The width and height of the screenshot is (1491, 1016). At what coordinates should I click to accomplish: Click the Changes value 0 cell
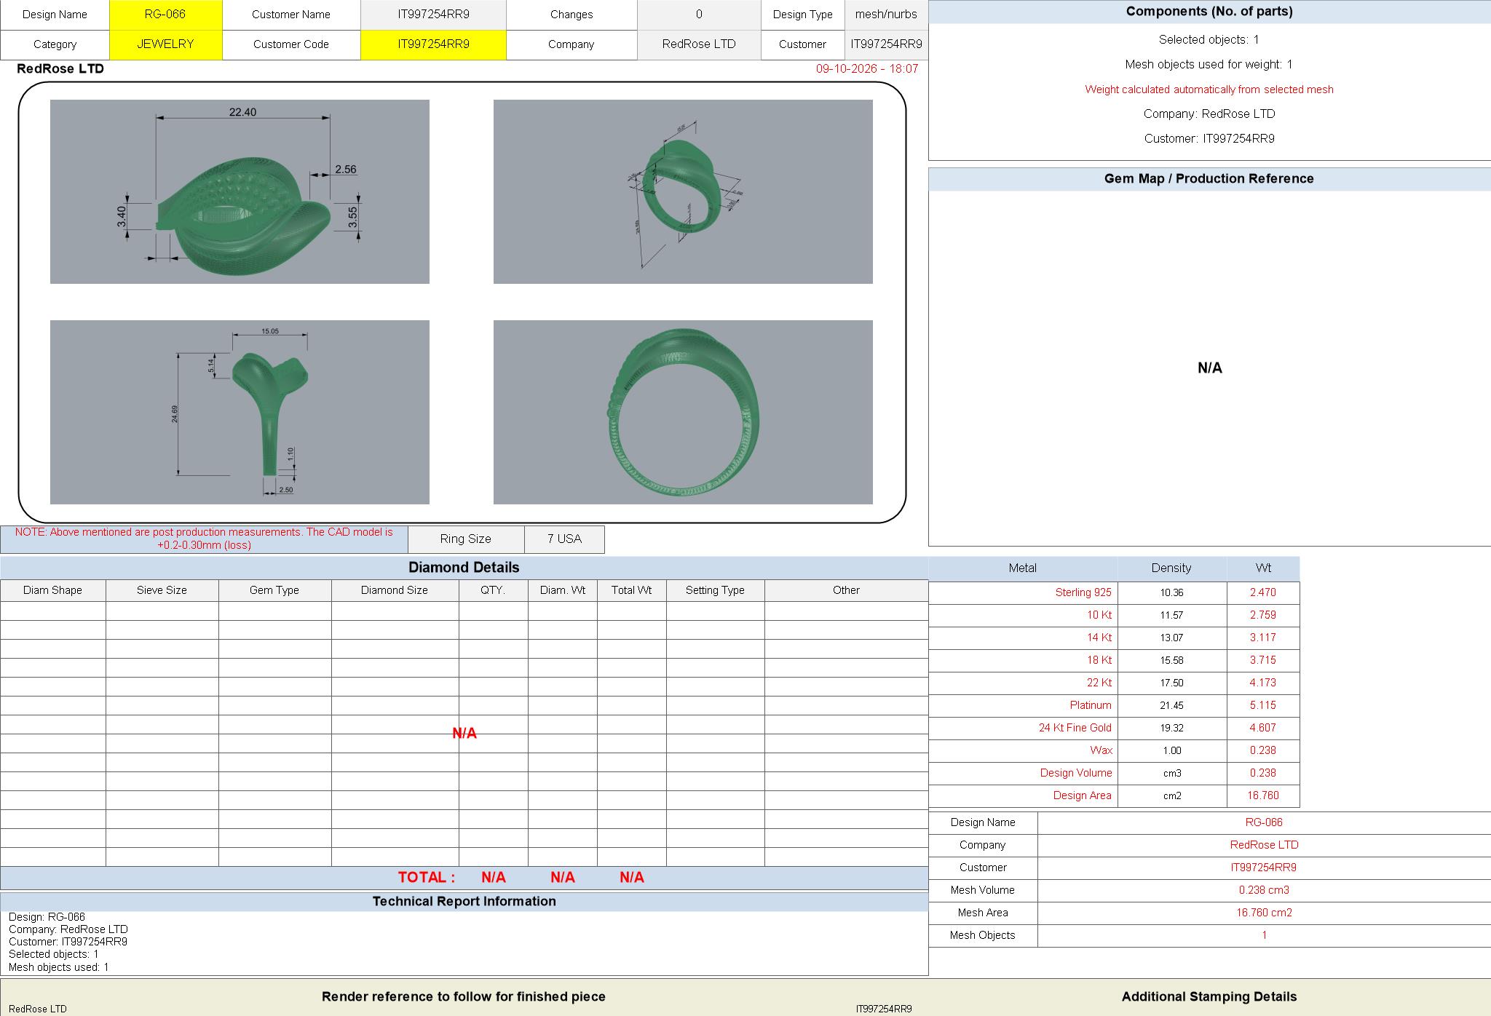(699, 15)
